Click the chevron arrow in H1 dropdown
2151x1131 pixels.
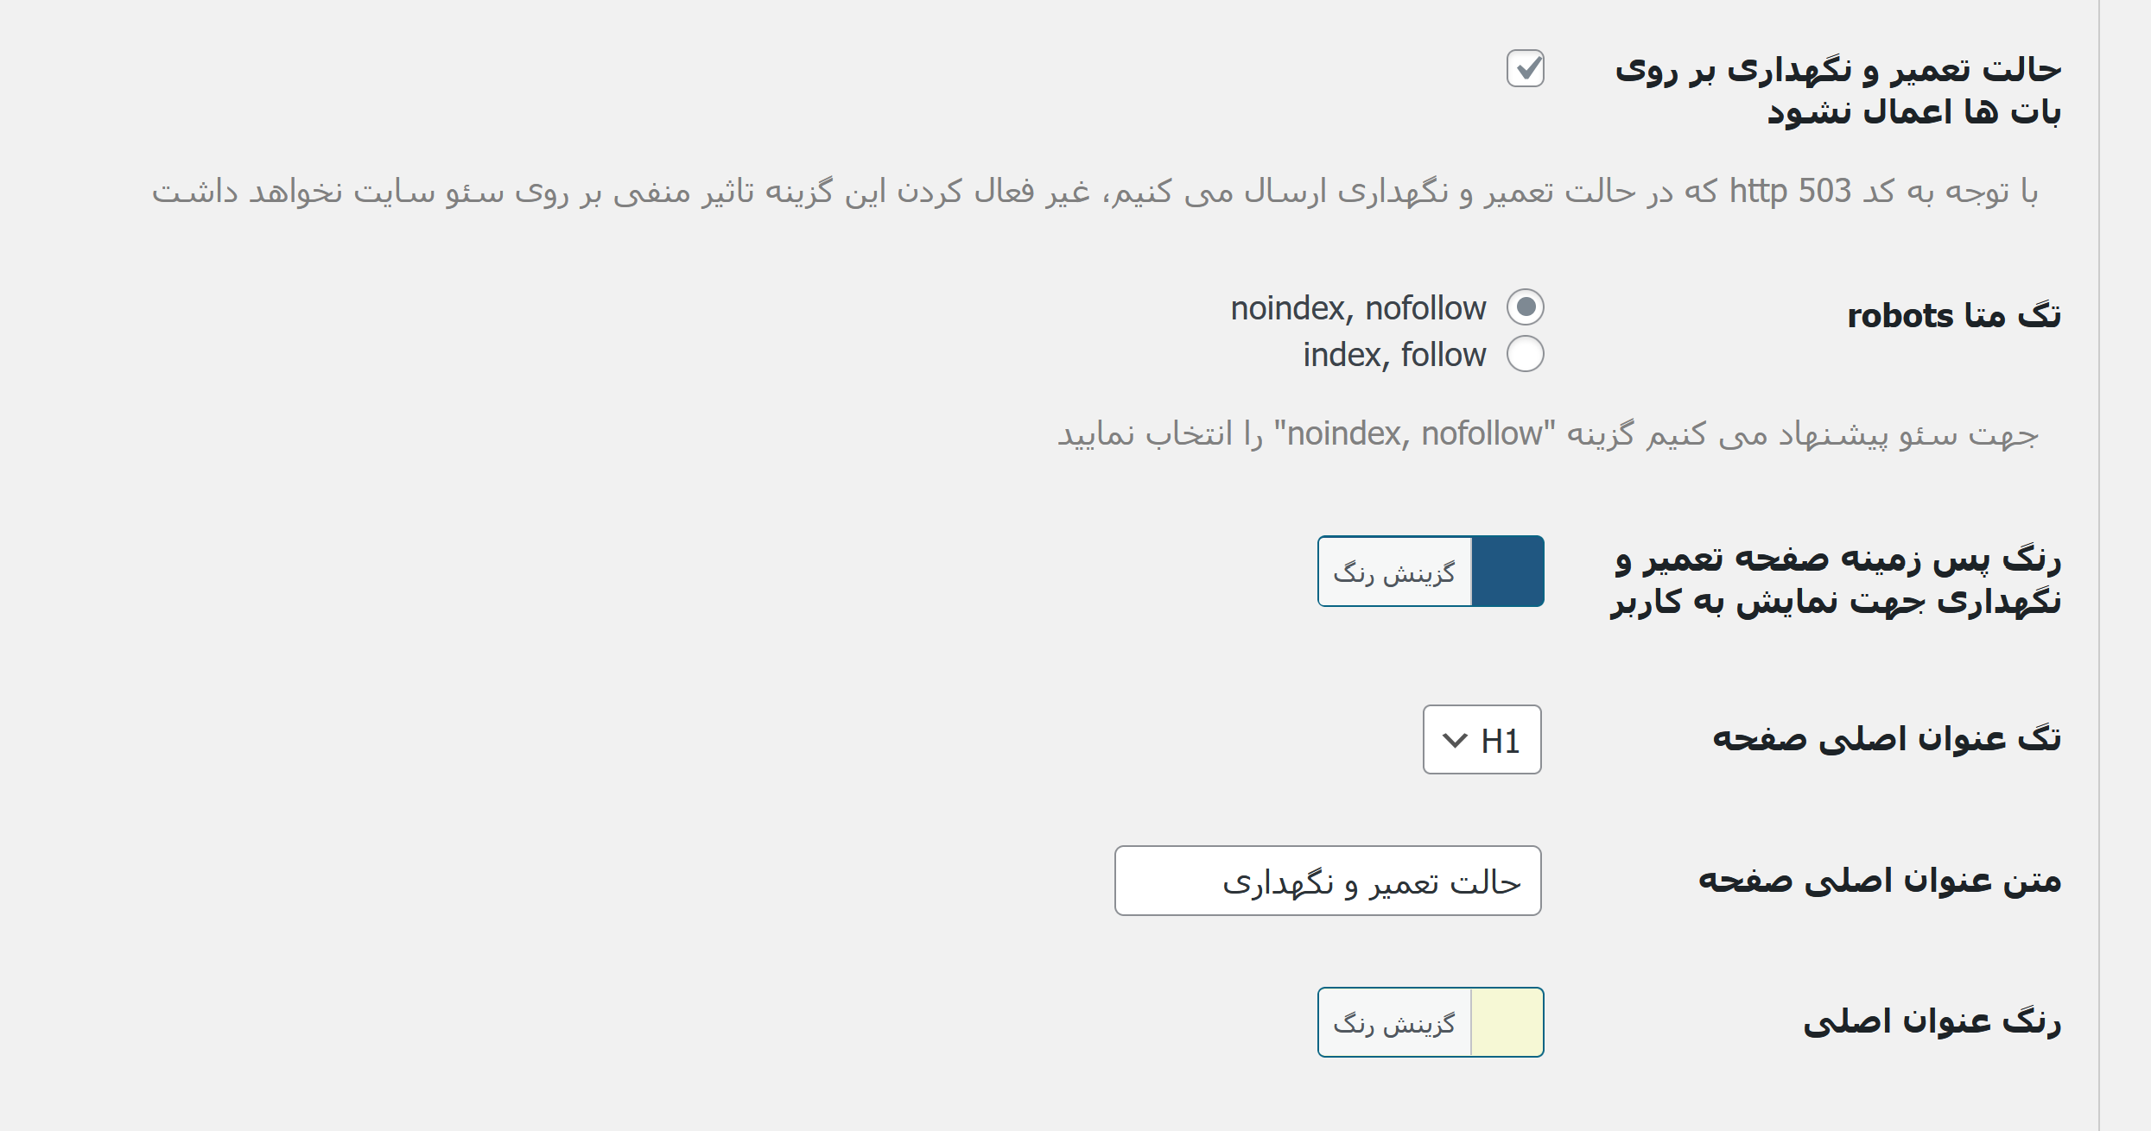coord(1455,741)
